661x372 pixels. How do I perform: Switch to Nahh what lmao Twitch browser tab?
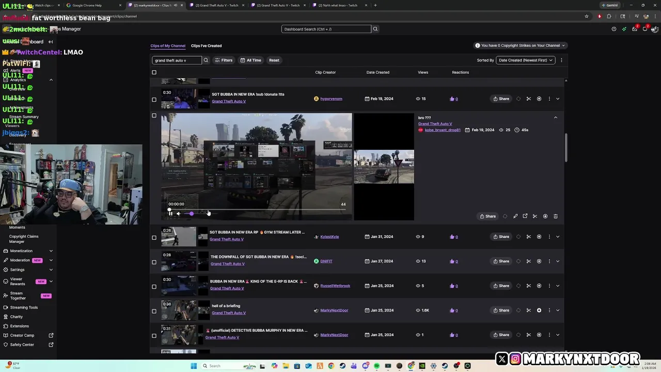click(340, 5)
